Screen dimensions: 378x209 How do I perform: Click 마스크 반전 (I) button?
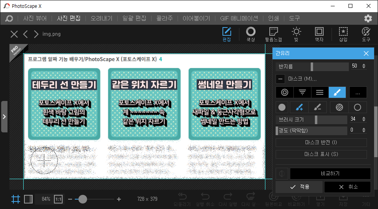coord(321,142)
